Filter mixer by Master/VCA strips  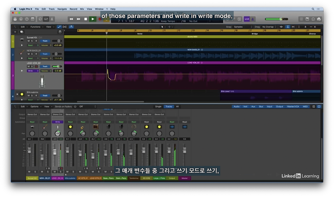(x=293, y=107)
